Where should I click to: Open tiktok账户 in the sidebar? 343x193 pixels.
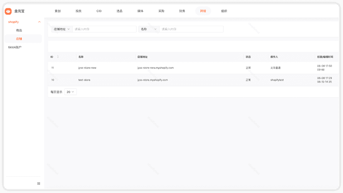(x=14, y=47)
